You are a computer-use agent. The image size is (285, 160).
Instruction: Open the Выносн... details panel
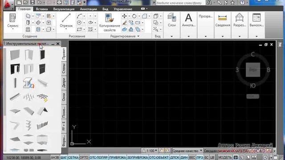tap(256, 20)
